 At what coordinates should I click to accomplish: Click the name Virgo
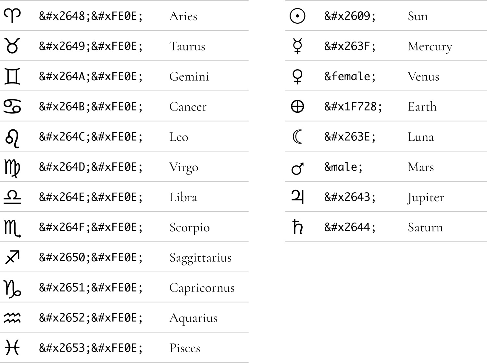(x=184, y=168)
